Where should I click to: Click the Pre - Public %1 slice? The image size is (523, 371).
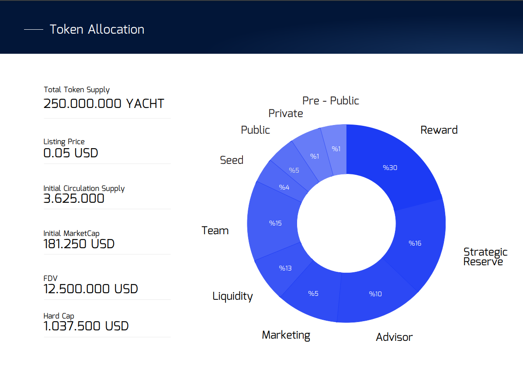point(336,149)
